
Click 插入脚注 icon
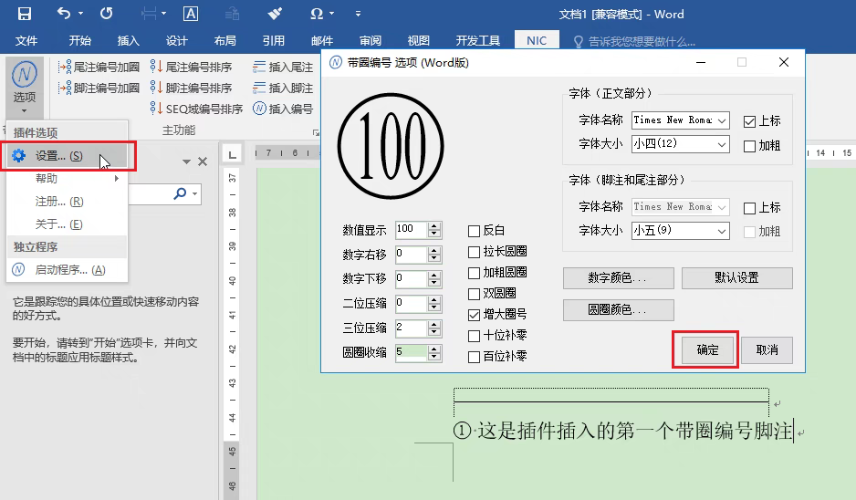(259, 88)
